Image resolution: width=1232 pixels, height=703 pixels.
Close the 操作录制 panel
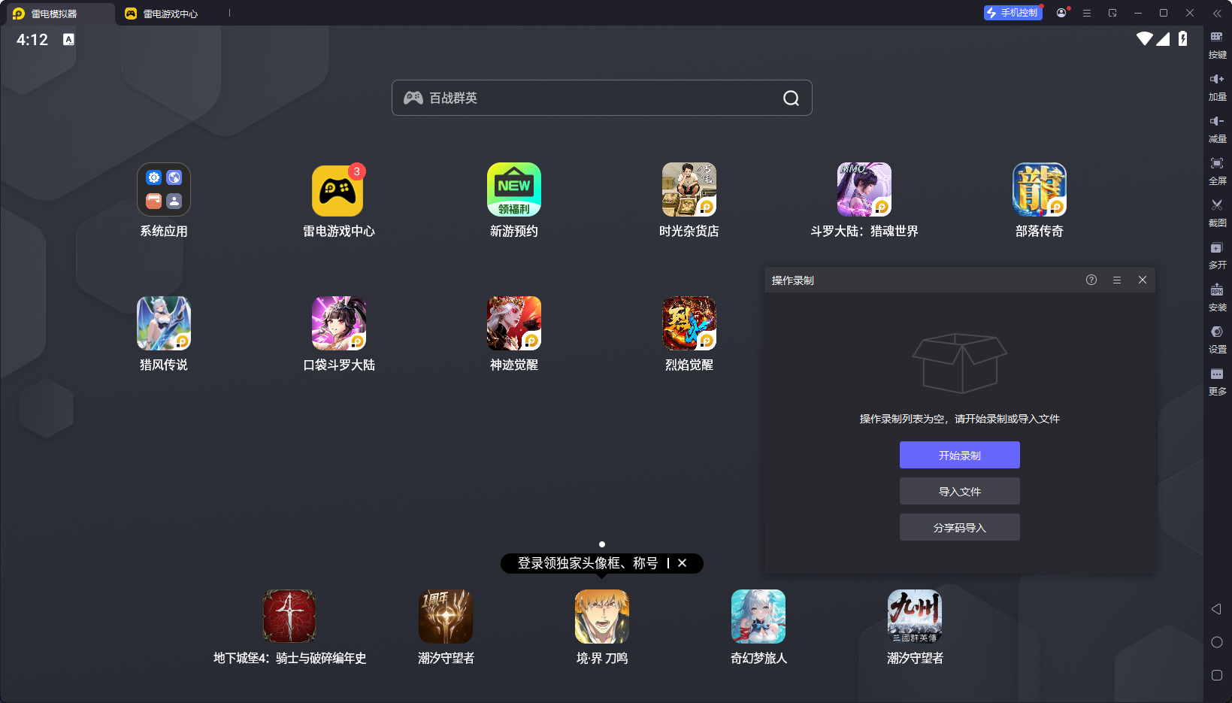coord(1143,280)
